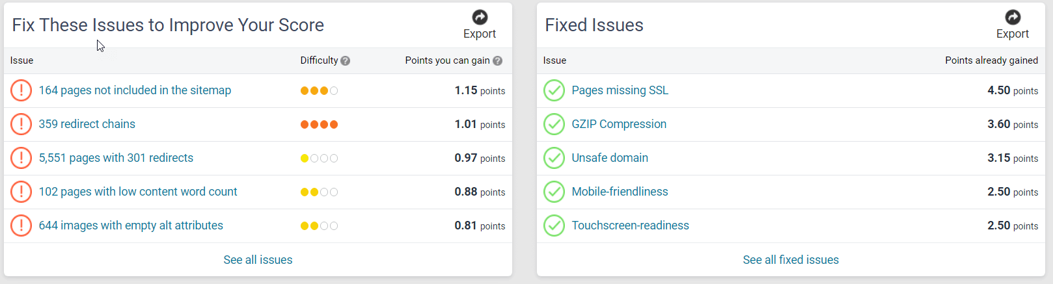Click warning icon beside 359 redirect chains

coord(21,124)
